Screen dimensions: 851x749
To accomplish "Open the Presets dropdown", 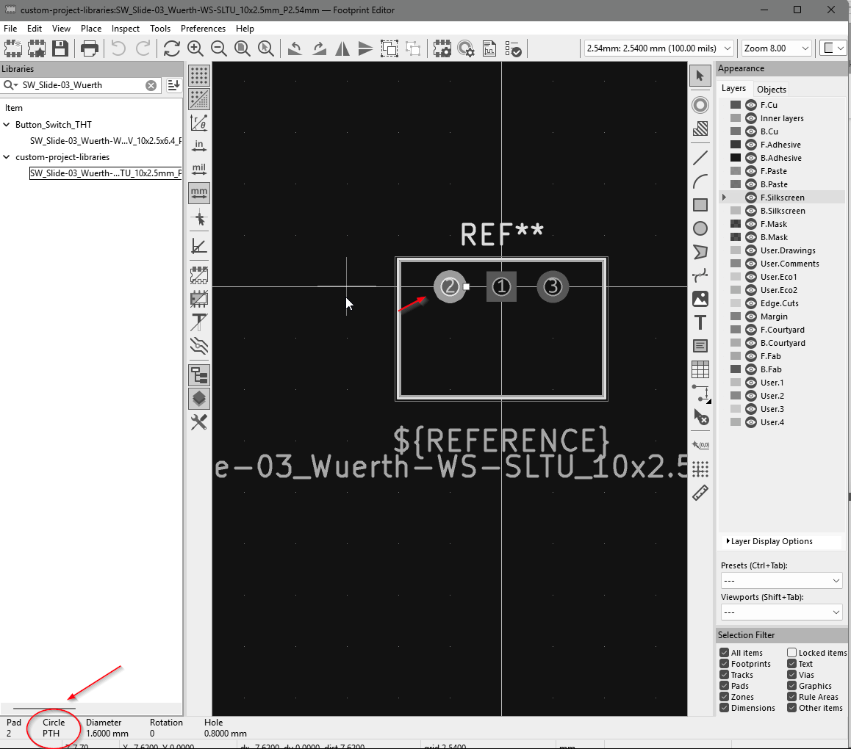I will [x=781, y=581].
